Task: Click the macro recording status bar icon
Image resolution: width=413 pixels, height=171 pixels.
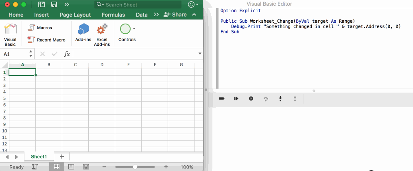Action: point(35,167)
